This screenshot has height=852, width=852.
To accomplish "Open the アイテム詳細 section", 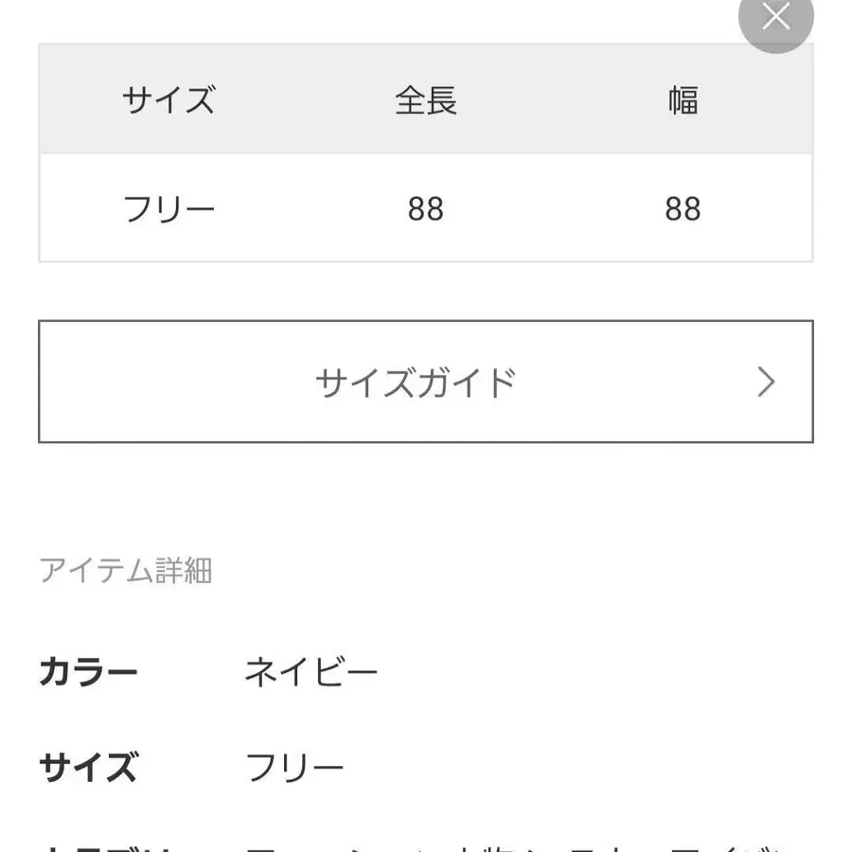I will tap(126, 569).
